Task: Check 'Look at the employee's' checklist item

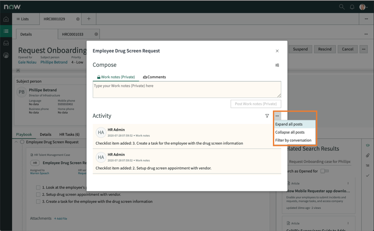Action: click(38, 187)
